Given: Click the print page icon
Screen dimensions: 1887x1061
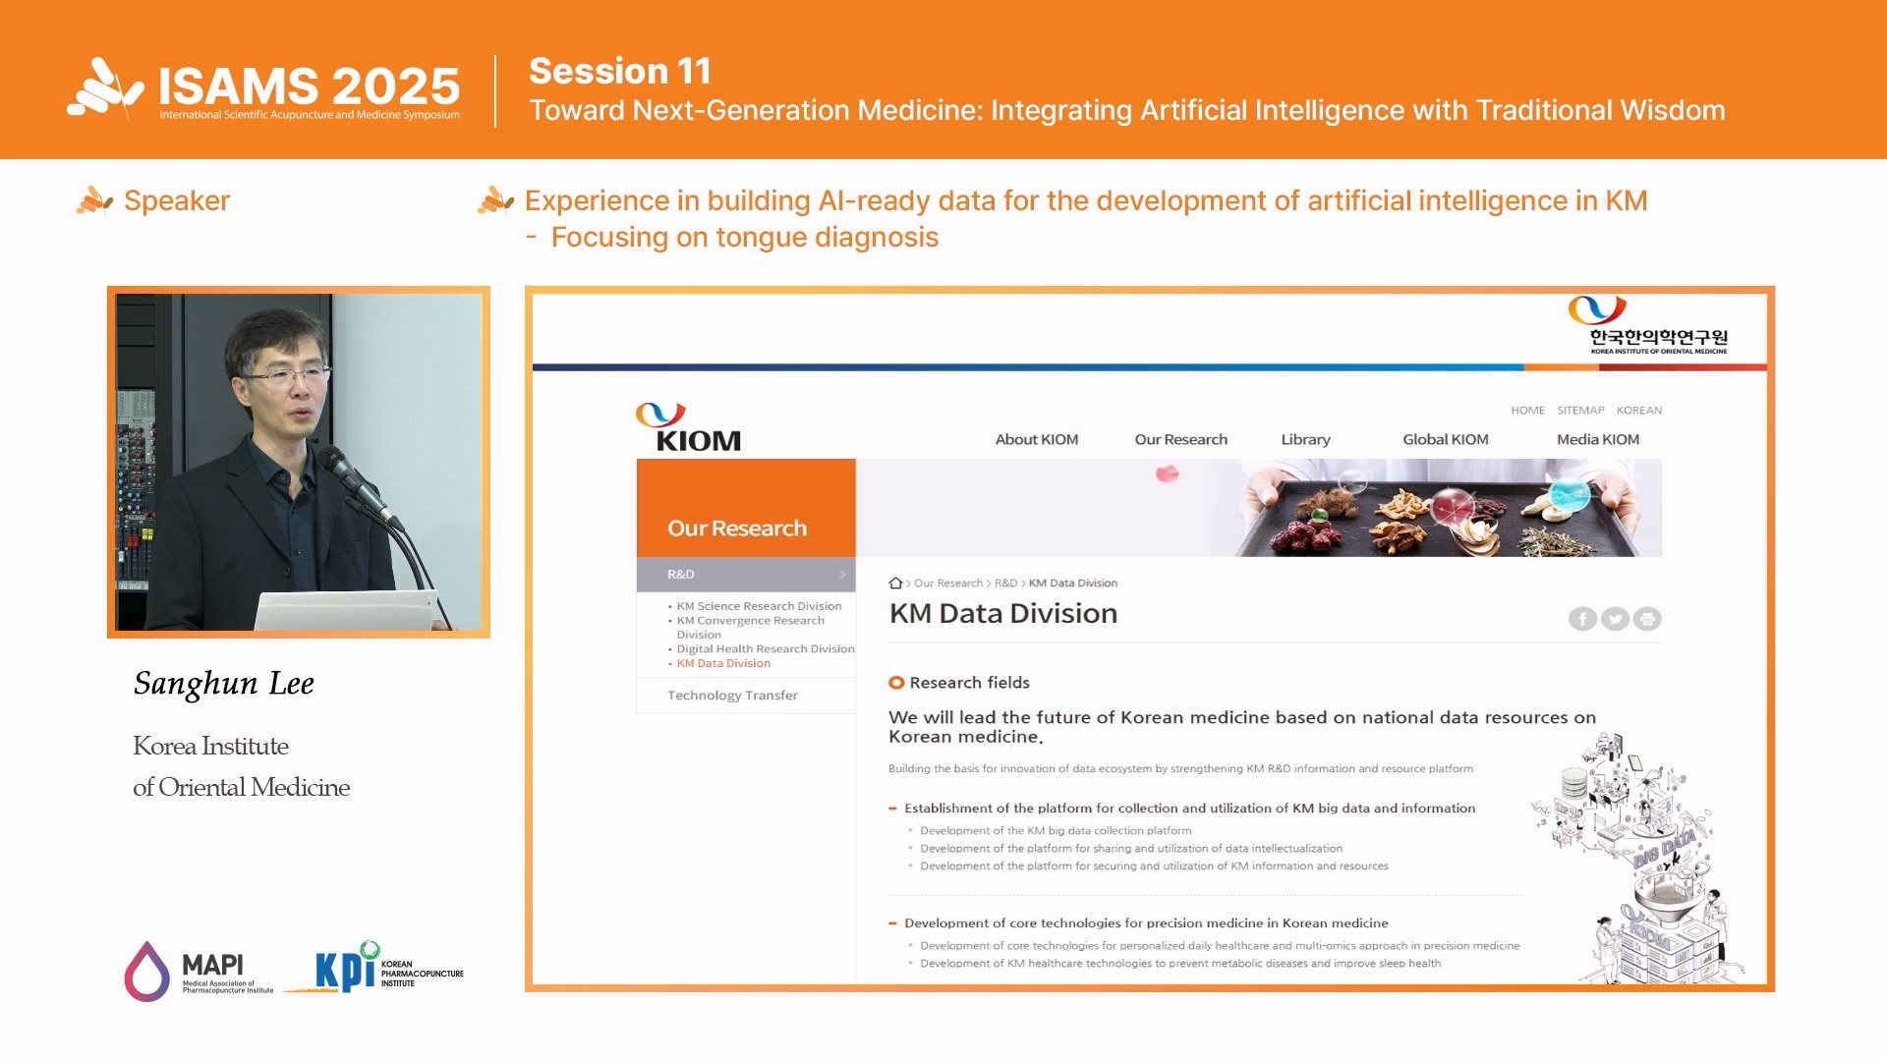Looking at the screenshot, I should click(1647, 619).
